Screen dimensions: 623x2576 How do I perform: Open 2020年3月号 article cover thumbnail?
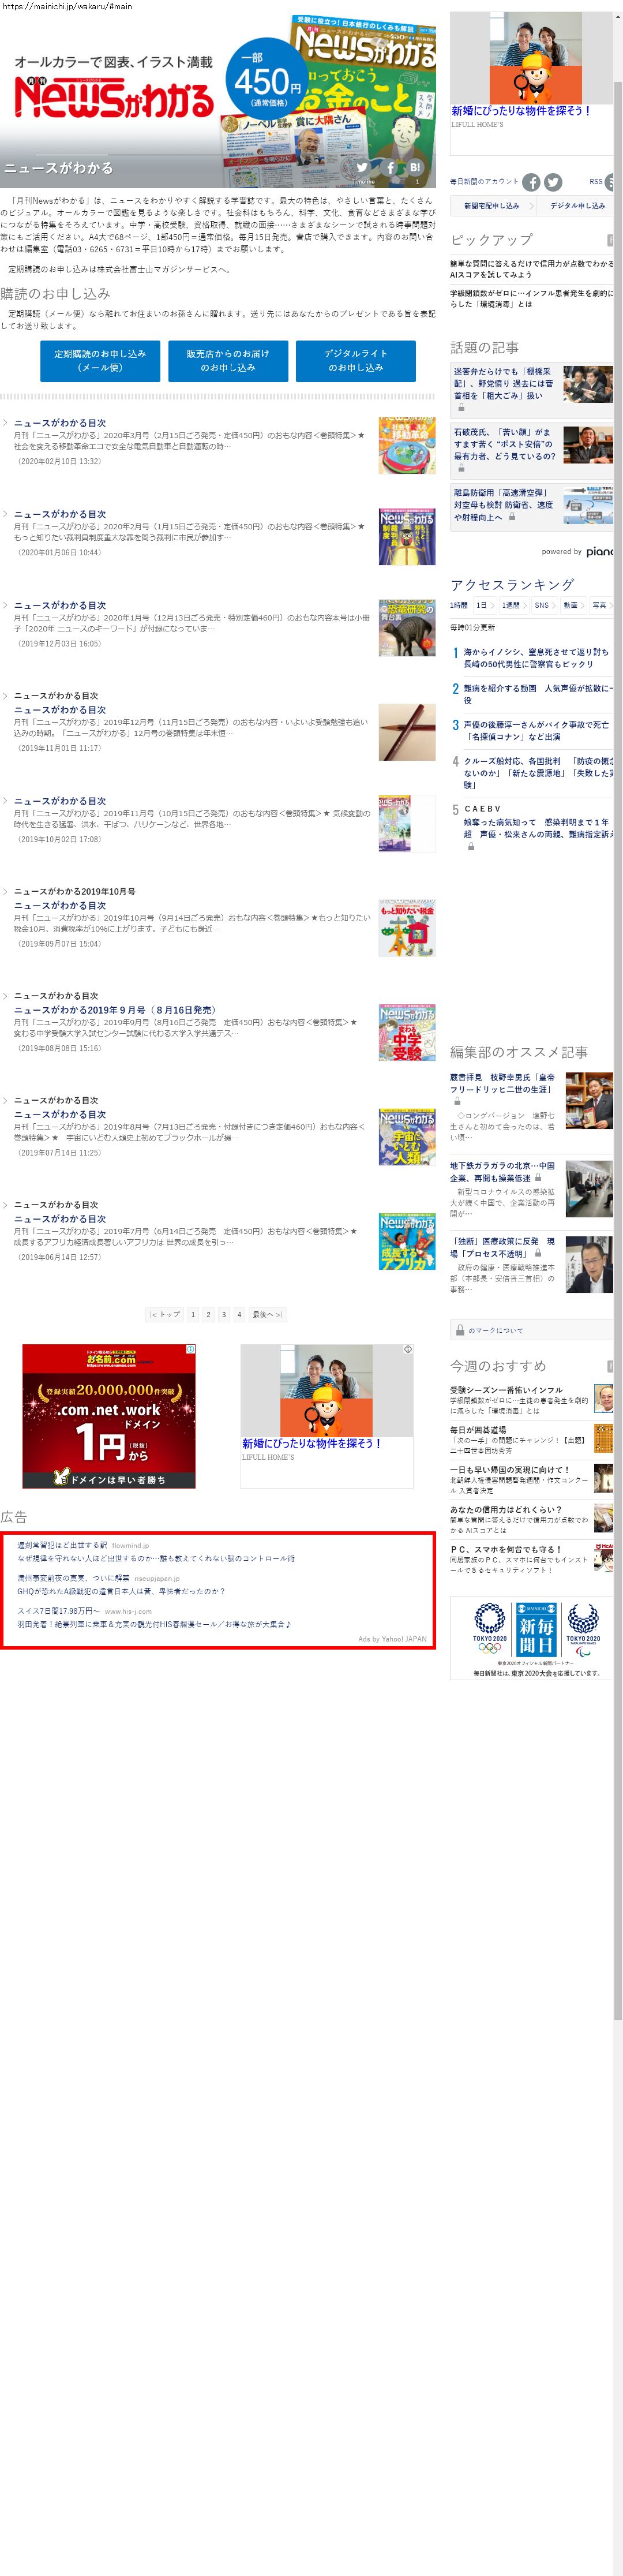[x=407, y=446]
